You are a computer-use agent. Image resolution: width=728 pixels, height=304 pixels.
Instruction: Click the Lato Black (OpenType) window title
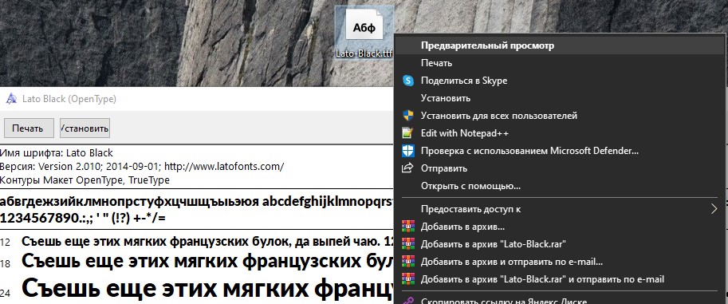[x=69, y=99]
